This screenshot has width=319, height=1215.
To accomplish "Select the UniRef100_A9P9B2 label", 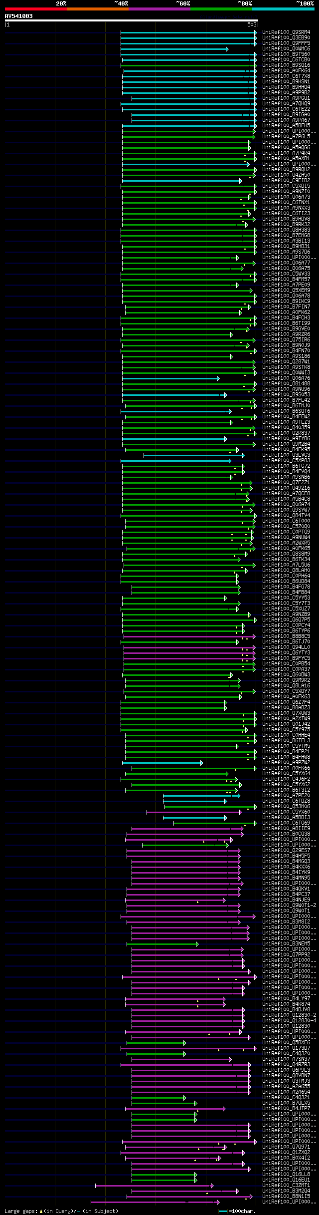I will [x=286, y=93].
